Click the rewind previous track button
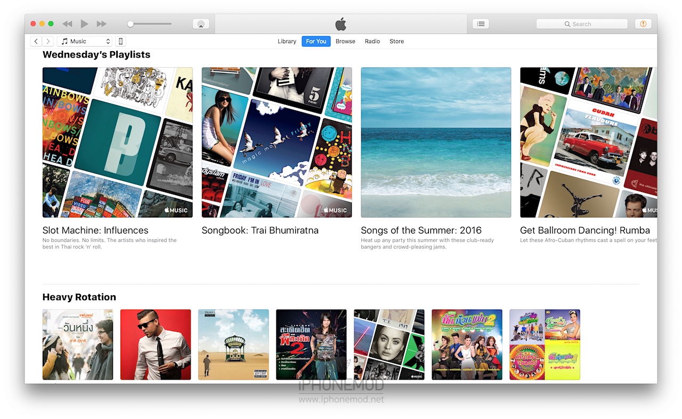 (67, 24)
